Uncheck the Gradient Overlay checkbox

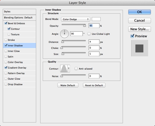pos(6,68)
